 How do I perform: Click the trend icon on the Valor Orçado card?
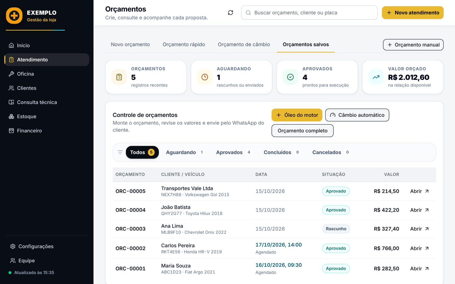tap(376, 77)
